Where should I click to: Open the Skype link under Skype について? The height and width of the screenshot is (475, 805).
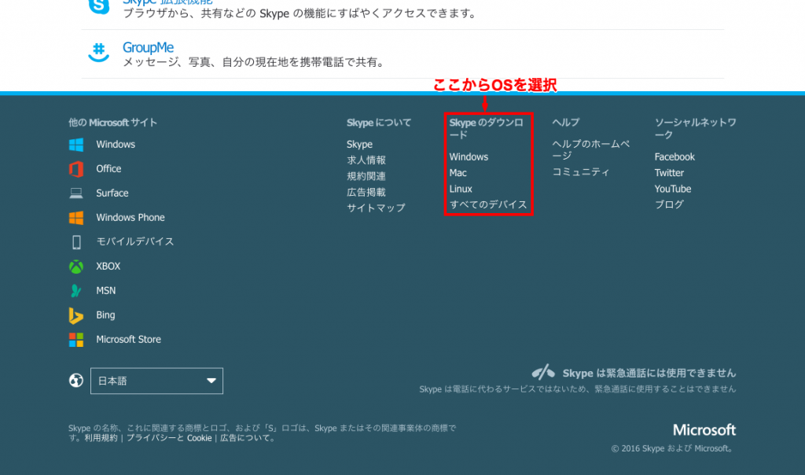click(359, 144)
